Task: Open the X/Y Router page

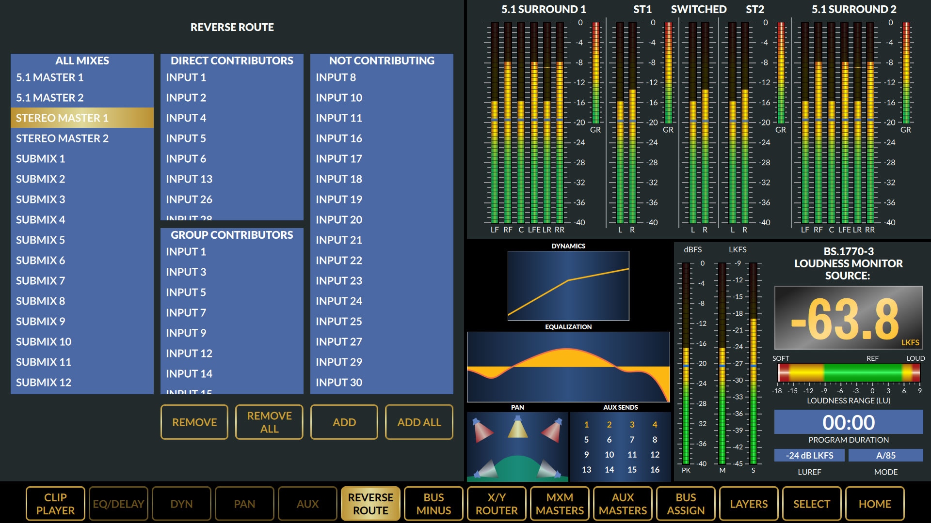Action: [x=497, y=504]
